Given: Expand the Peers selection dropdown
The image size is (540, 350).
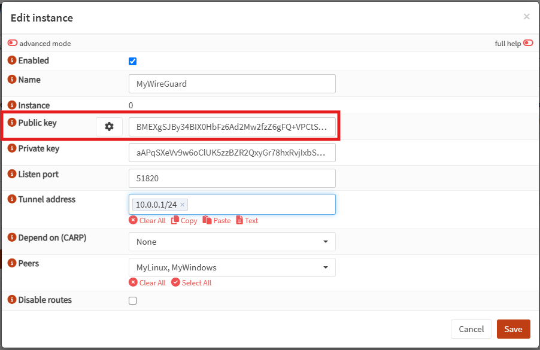Looking at the screenshot, I should coord(232,267).
